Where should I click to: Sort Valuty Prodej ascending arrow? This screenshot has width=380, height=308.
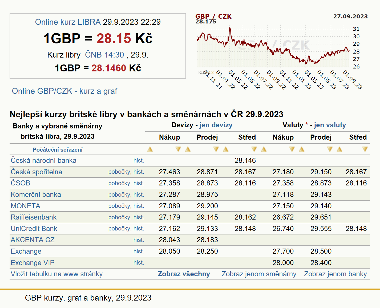[302, 149]
